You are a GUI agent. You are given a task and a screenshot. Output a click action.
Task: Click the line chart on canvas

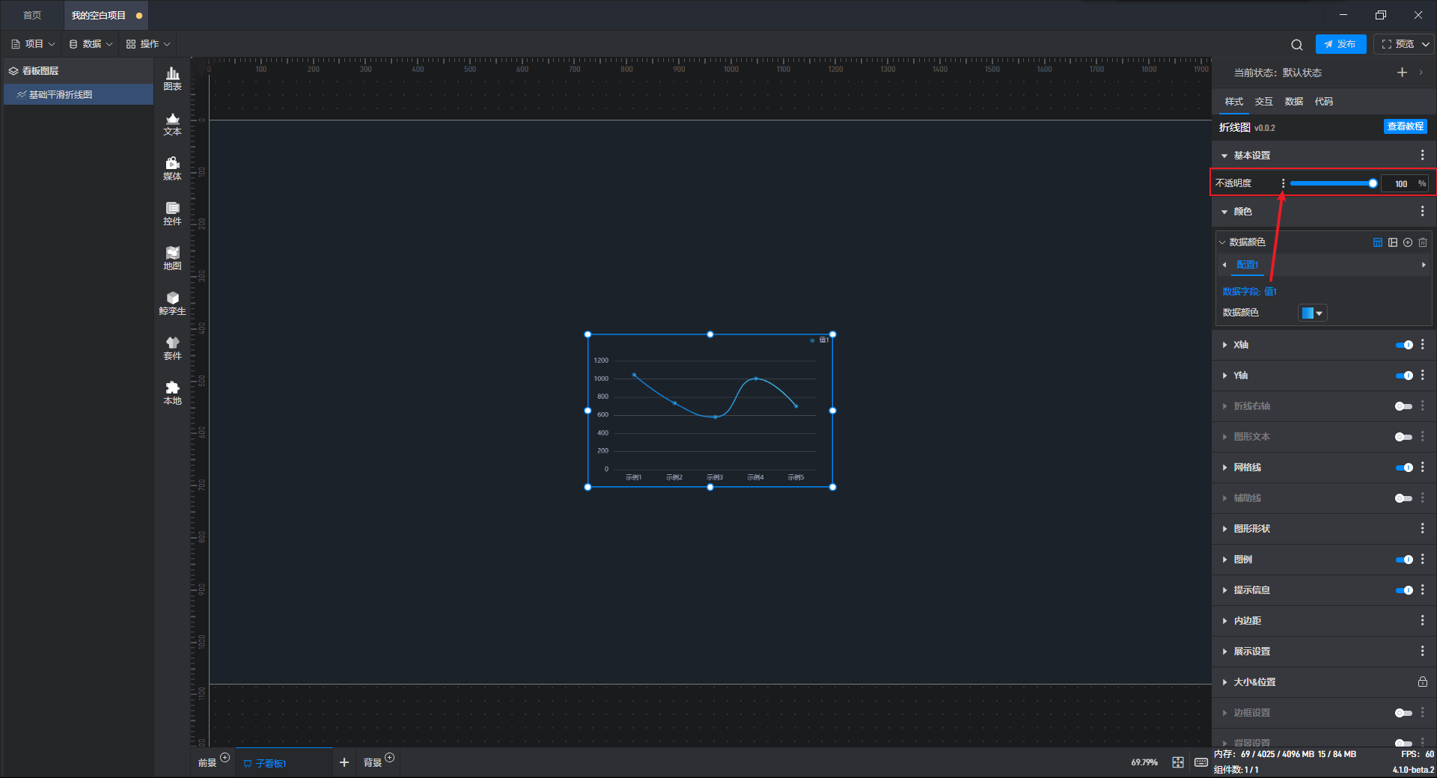pos(710,411)
